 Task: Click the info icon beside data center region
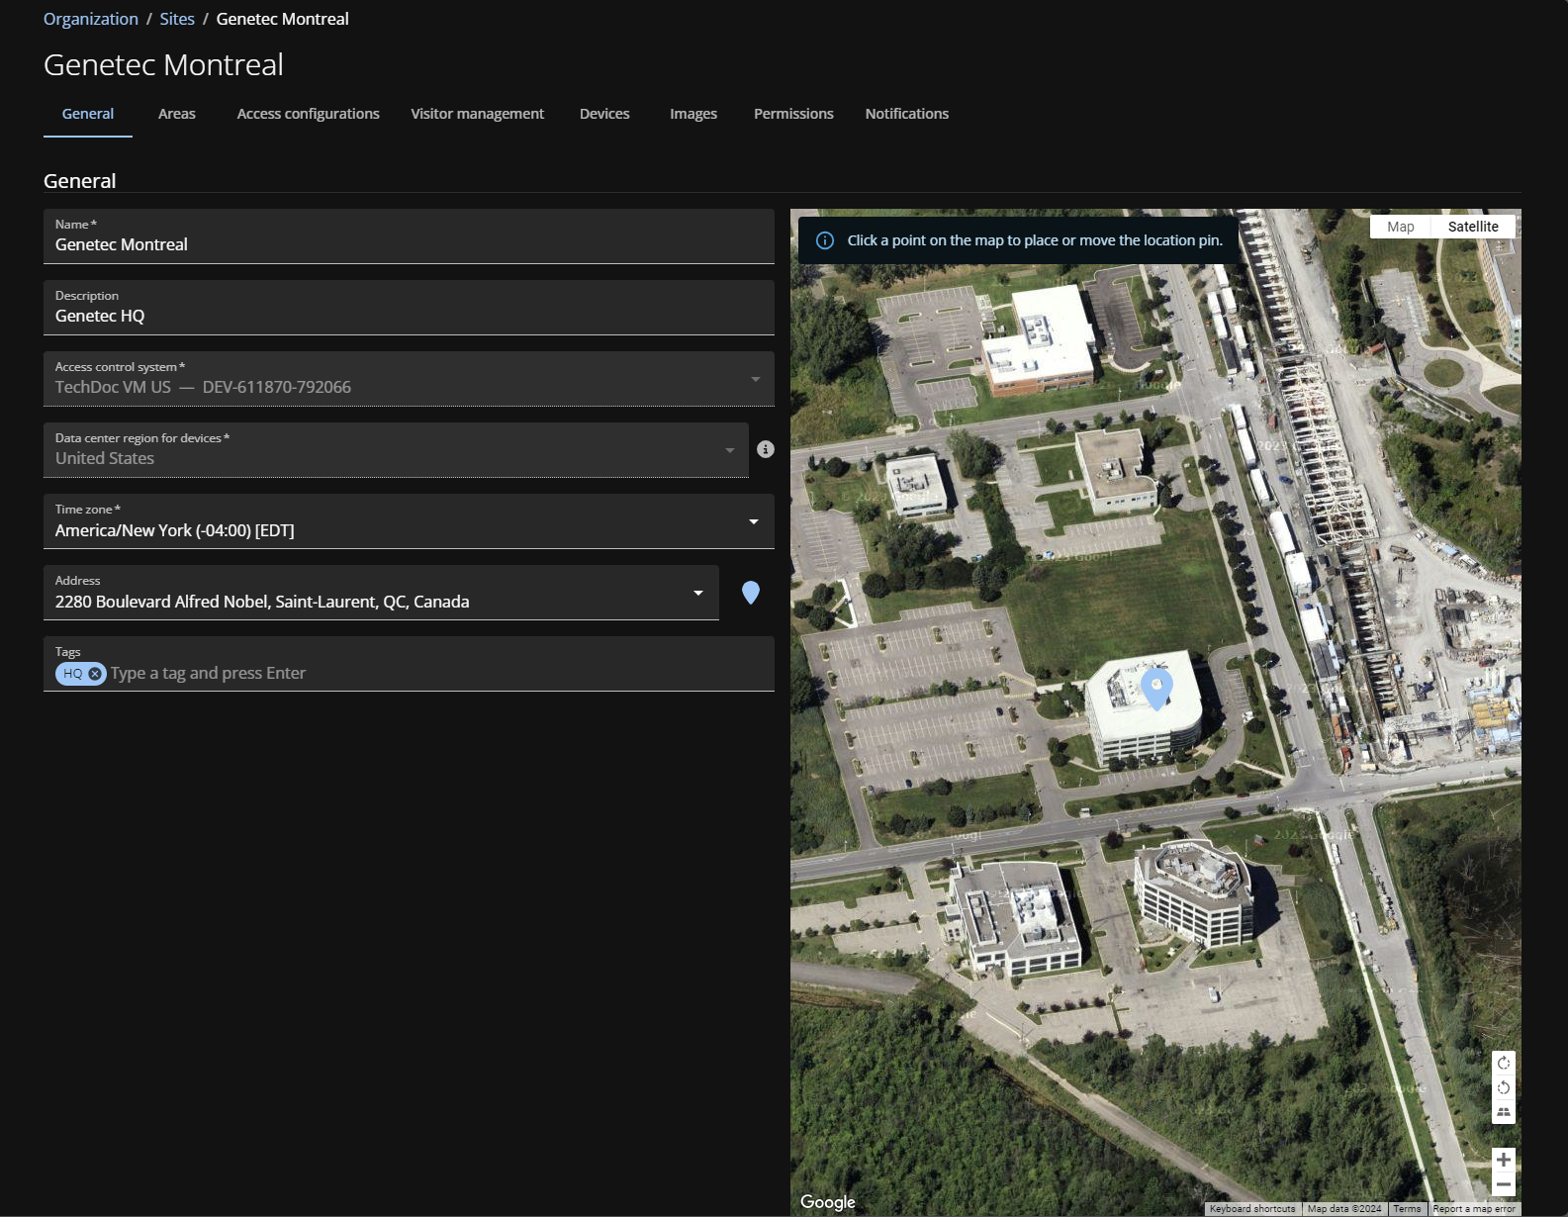coord(765,449)
